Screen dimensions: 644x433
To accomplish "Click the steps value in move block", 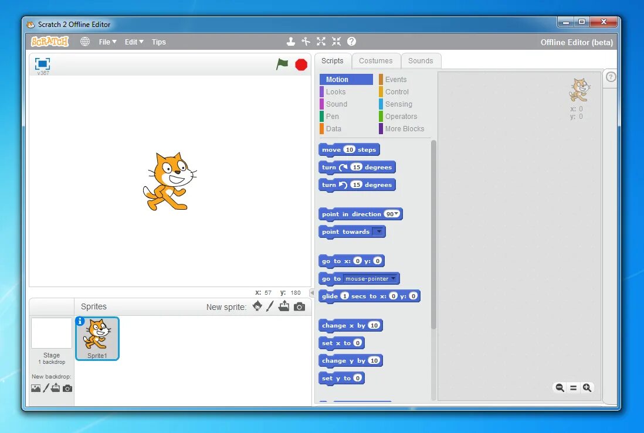I will 349,149.
